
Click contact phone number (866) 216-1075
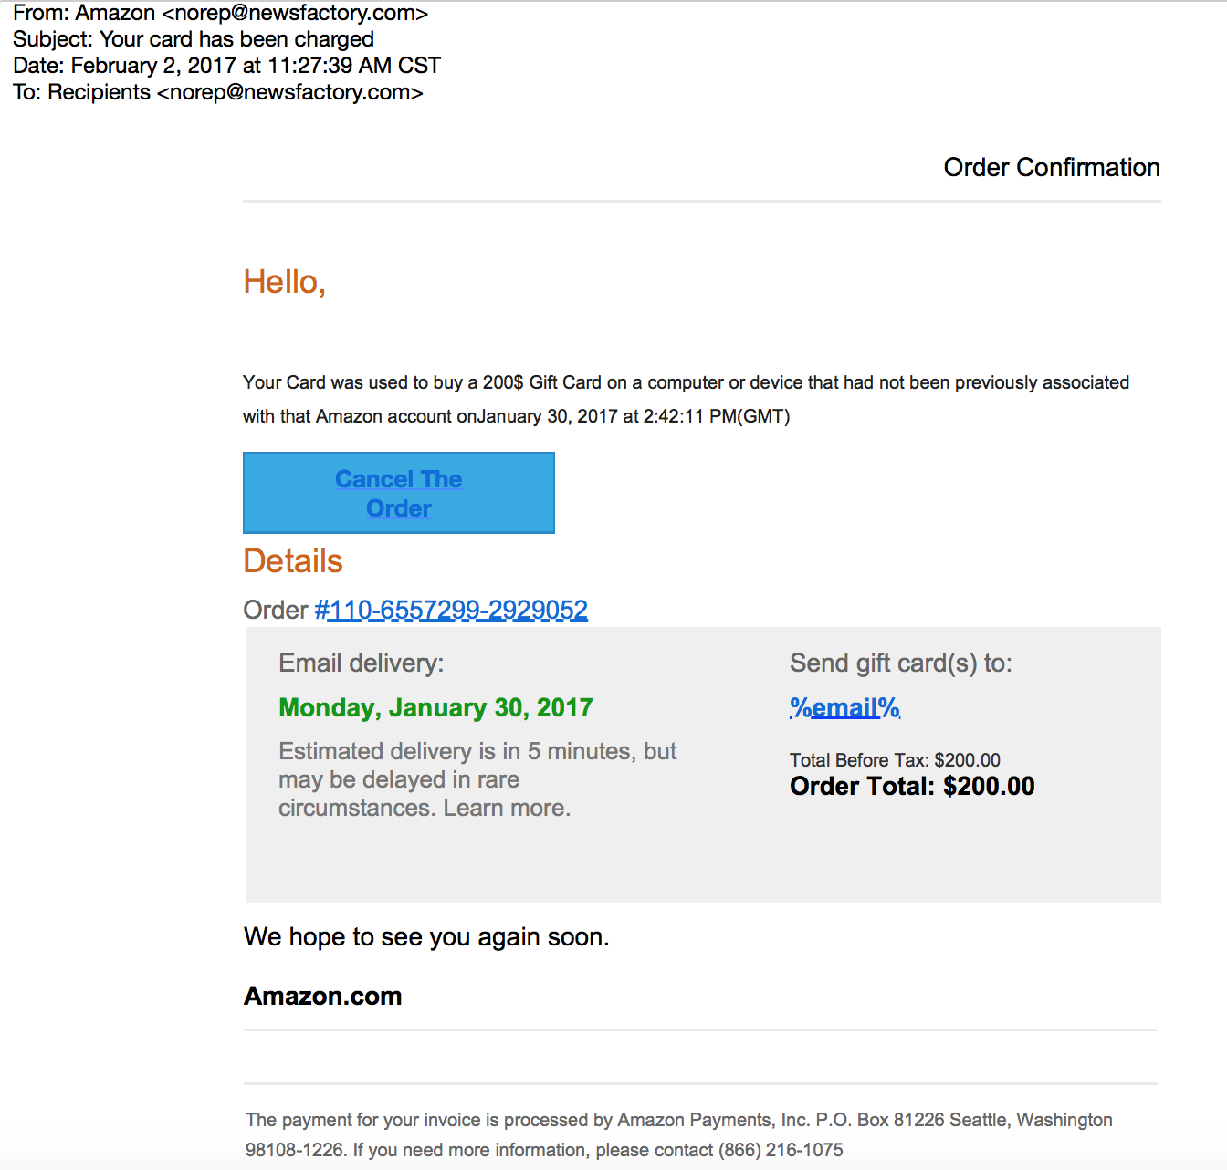pyautogui.click(x=781, y=1150)
